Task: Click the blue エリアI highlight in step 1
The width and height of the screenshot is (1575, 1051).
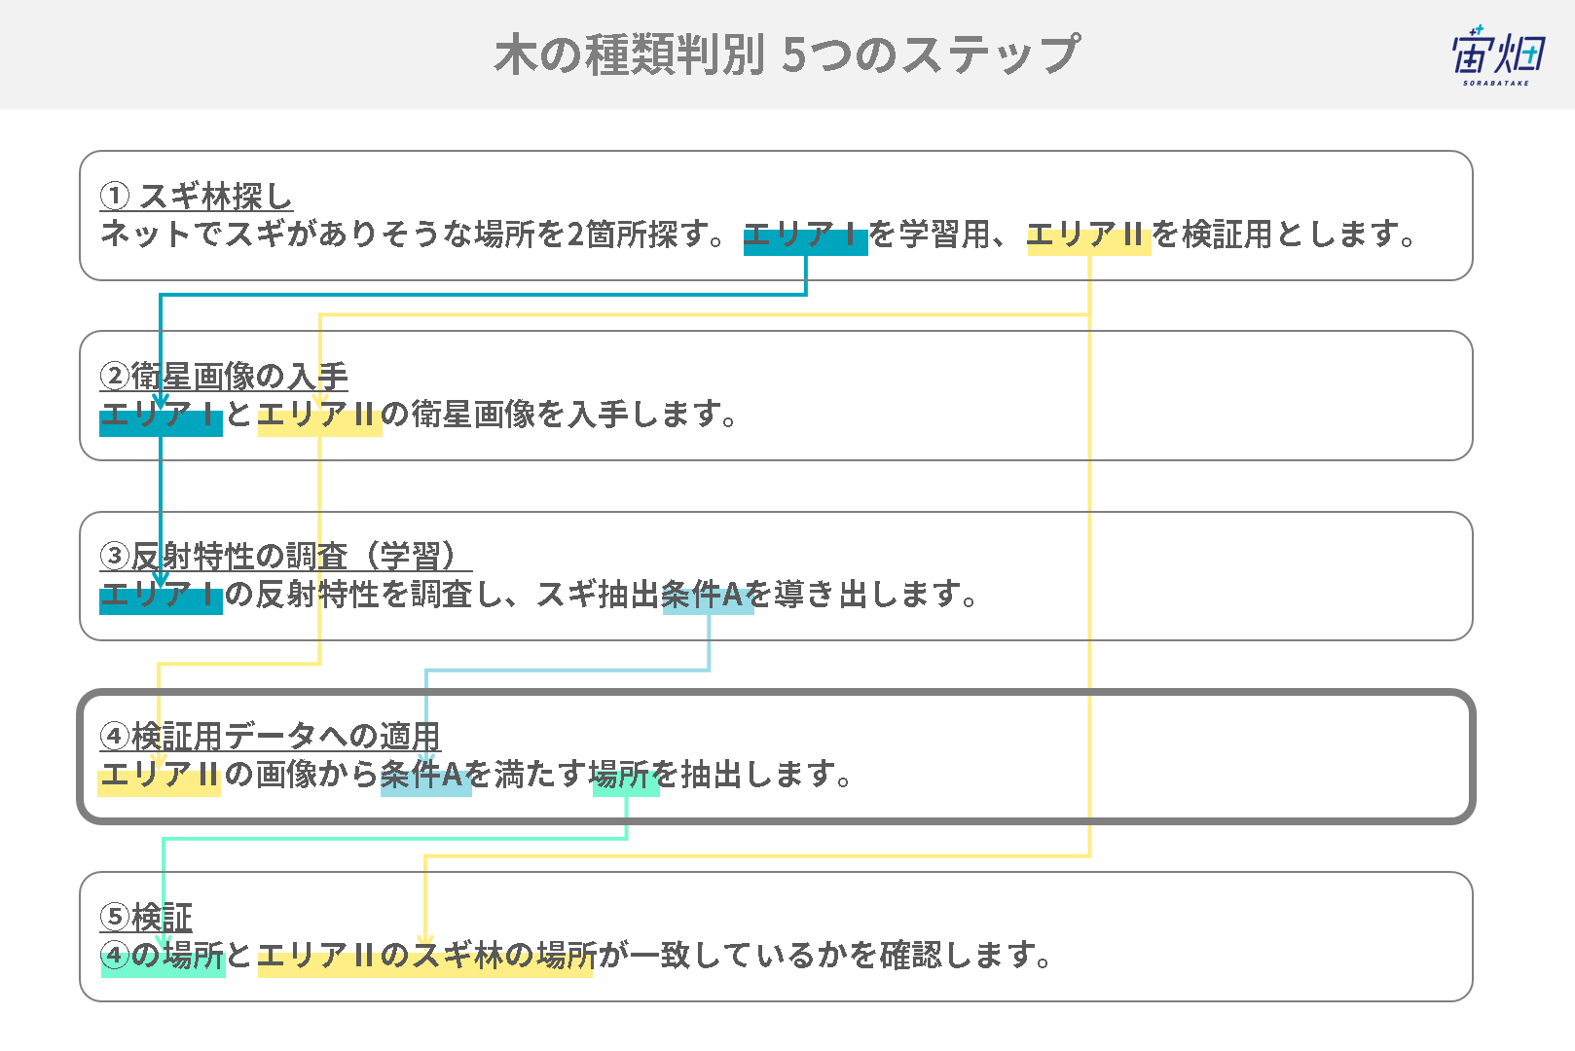Action: point(805,237)
